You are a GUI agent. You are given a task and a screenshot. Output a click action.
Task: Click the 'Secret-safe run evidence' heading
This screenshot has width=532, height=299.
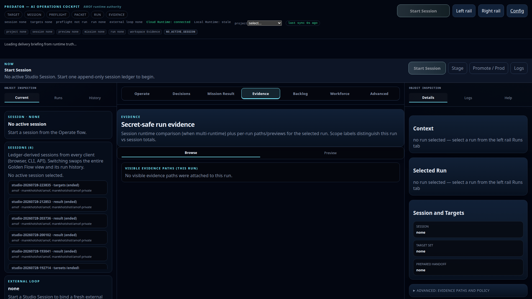[x=158, y=125]
